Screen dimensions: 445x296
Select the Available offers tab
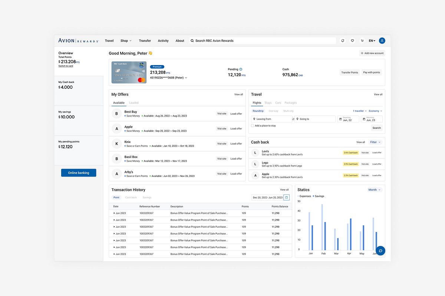(x=119, y=103)
